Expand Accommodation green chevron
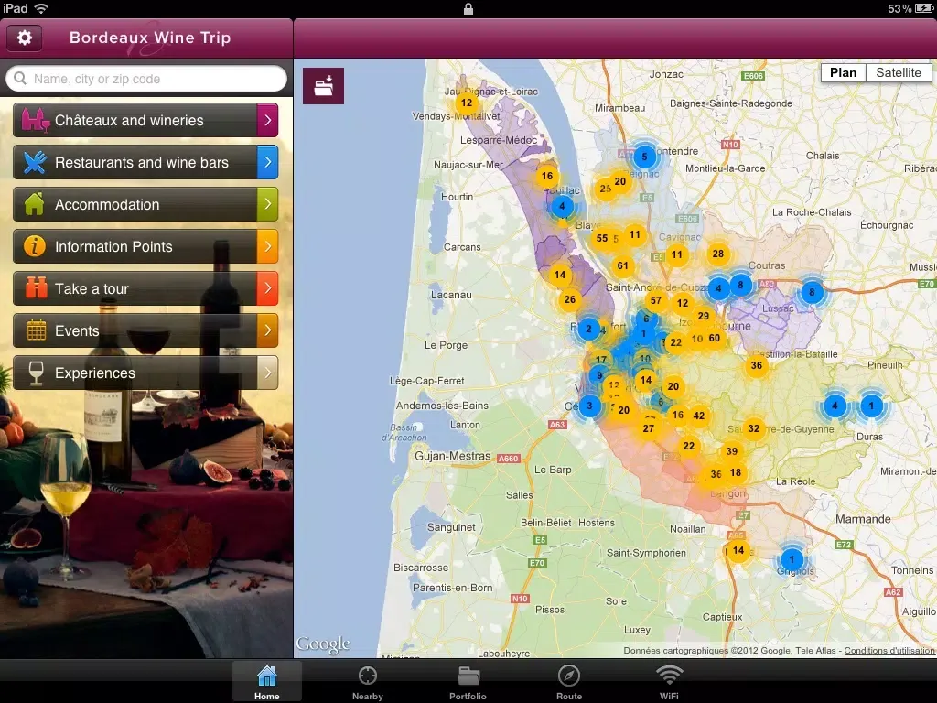This screenshot has height=703, width=937. 267,204
